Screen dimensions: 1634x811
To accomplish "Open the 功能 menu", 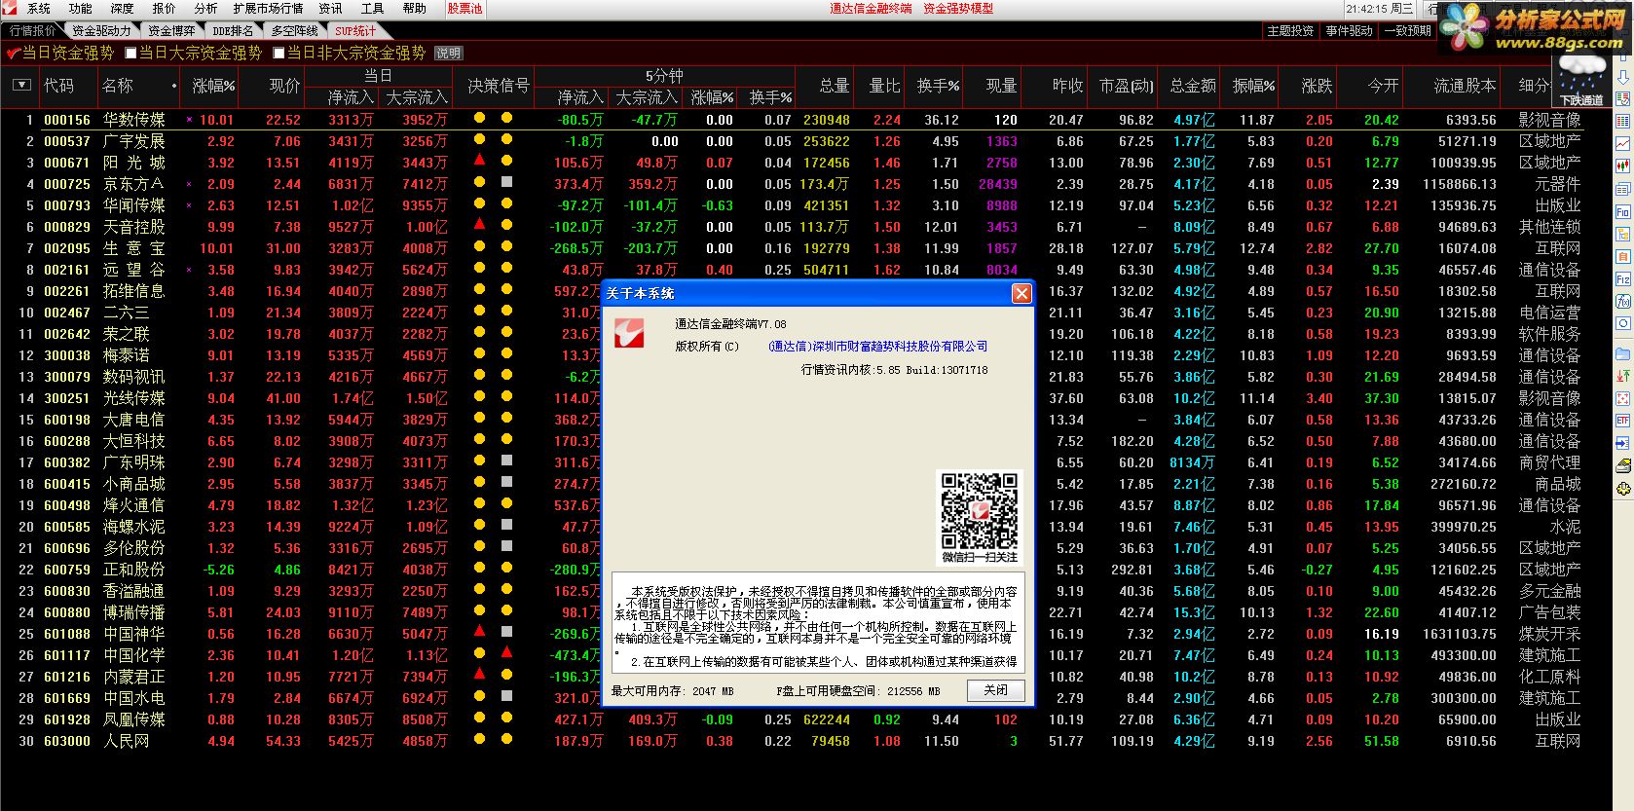I will pyautogui.click(x=81, y=8).
